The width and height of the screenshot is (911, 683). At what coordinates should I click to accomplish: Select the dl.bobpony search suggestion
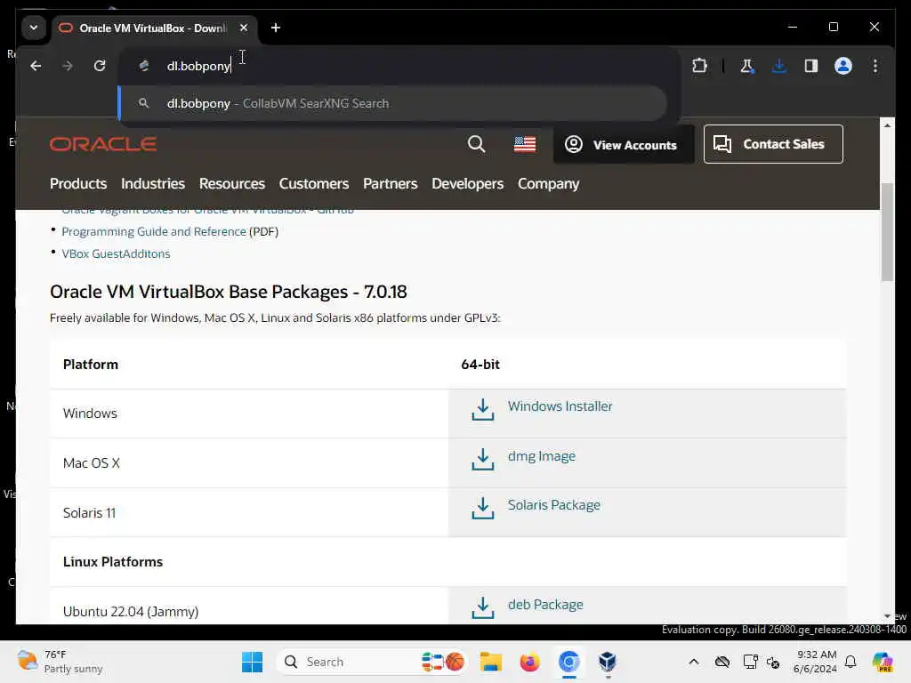392,103
